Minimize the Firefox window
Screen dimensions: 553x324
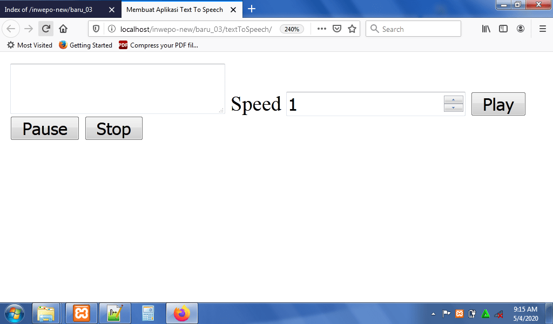click(x=504, y=4)
